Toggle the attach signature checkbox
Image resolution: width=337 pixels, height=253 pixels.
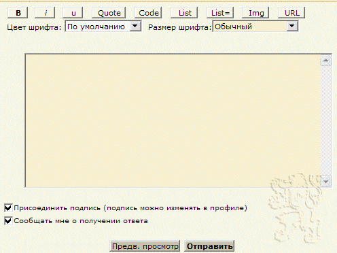(8, 207)
